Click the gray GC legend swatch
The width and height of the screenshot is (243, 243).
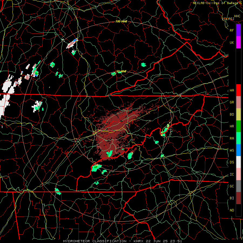tap(238, 186)
